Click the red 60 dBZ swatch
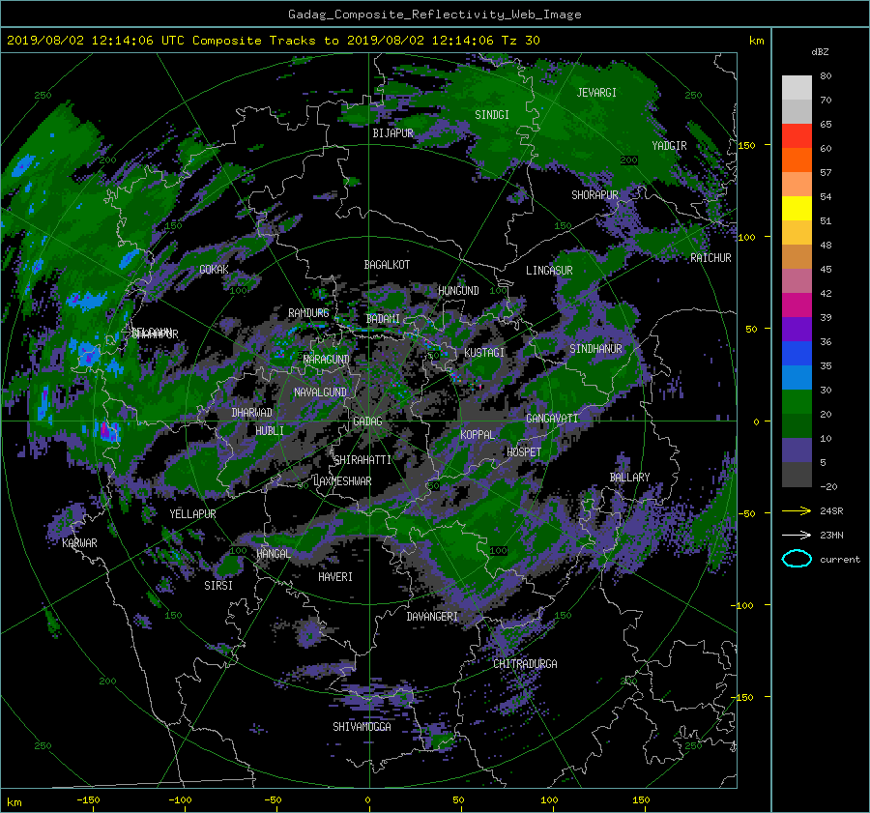 pyautogui.click(x=797, y=136)
